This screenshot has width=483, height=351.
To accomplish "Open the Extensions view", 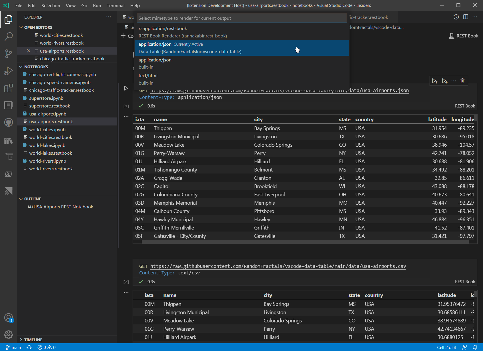I will click(9, 88).
